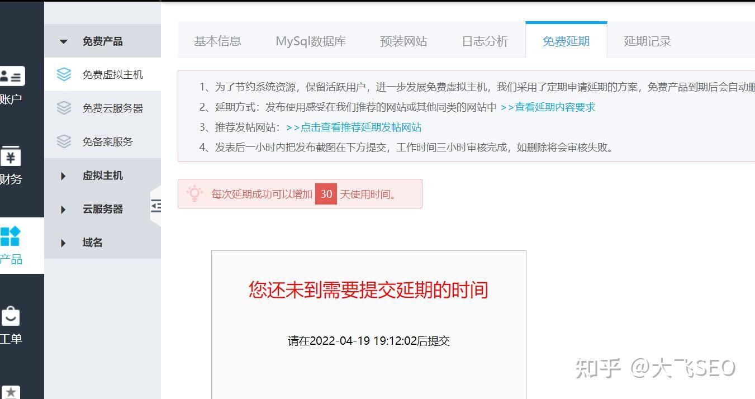Screen dimensions: 755x399
Task: Switch to the MySql数据库 tab
Action: tap(311, 41)
